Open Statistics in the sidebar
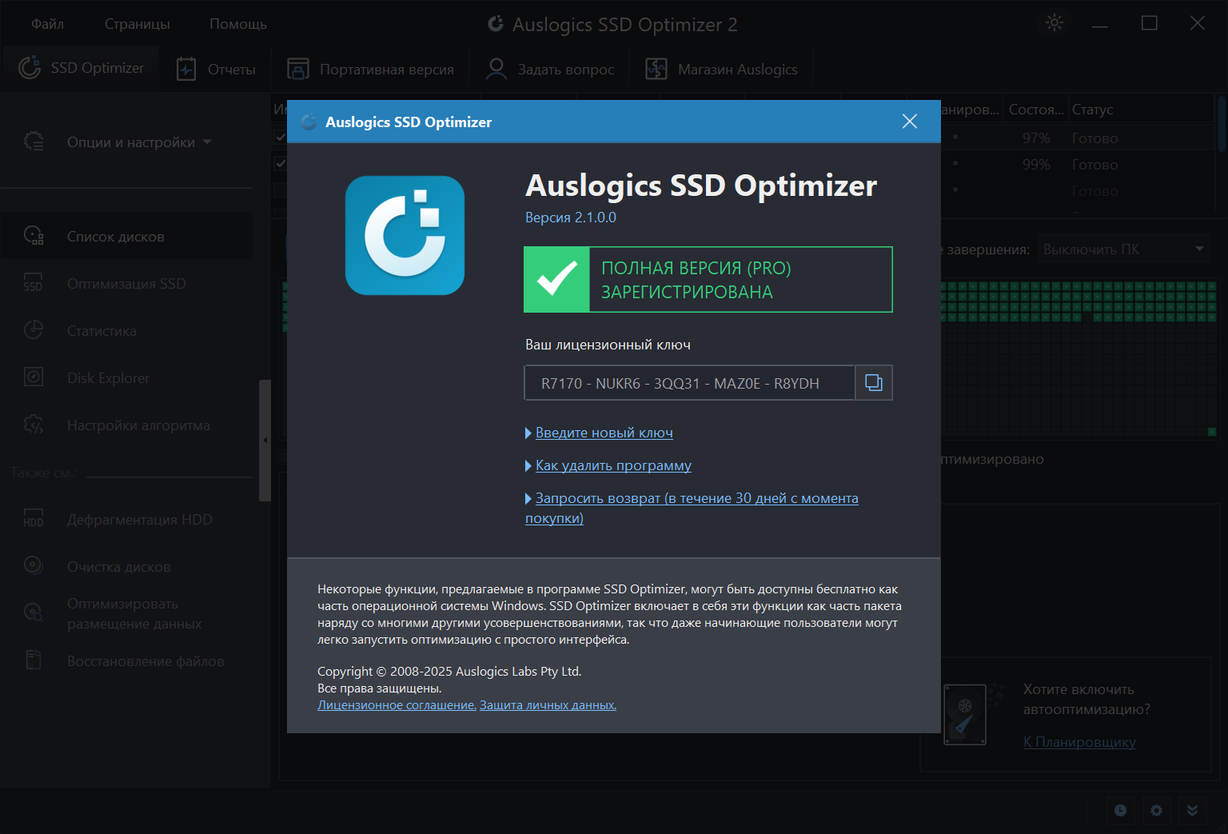Viewport: 1228px width, 834px height. [102, 331]
